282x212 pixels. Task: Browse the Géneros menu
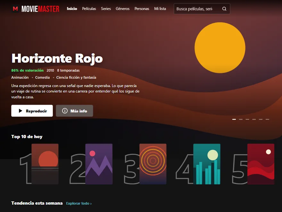pos(123,9)
